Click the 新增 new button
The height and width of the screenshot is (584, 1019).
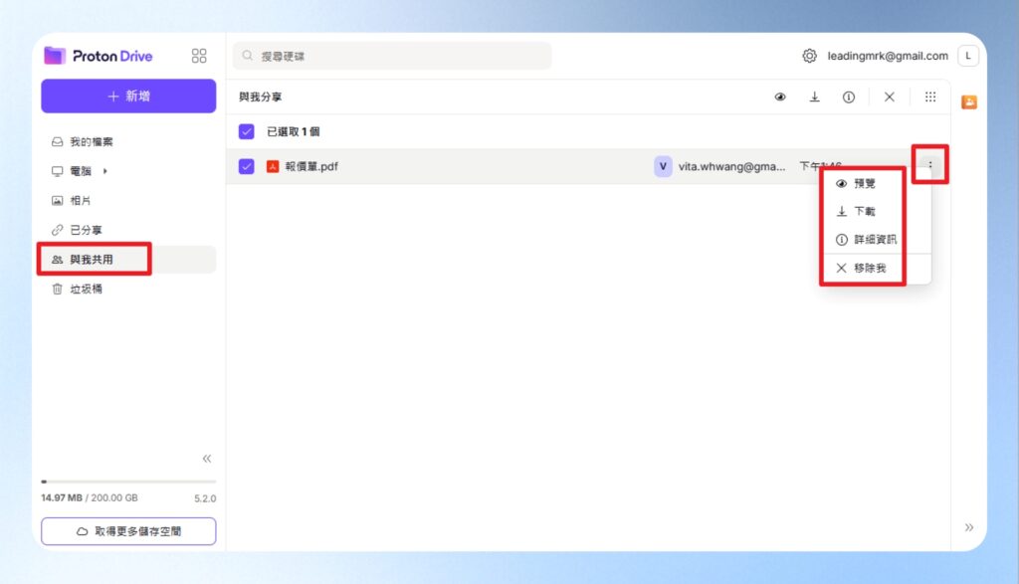[128, 97]
